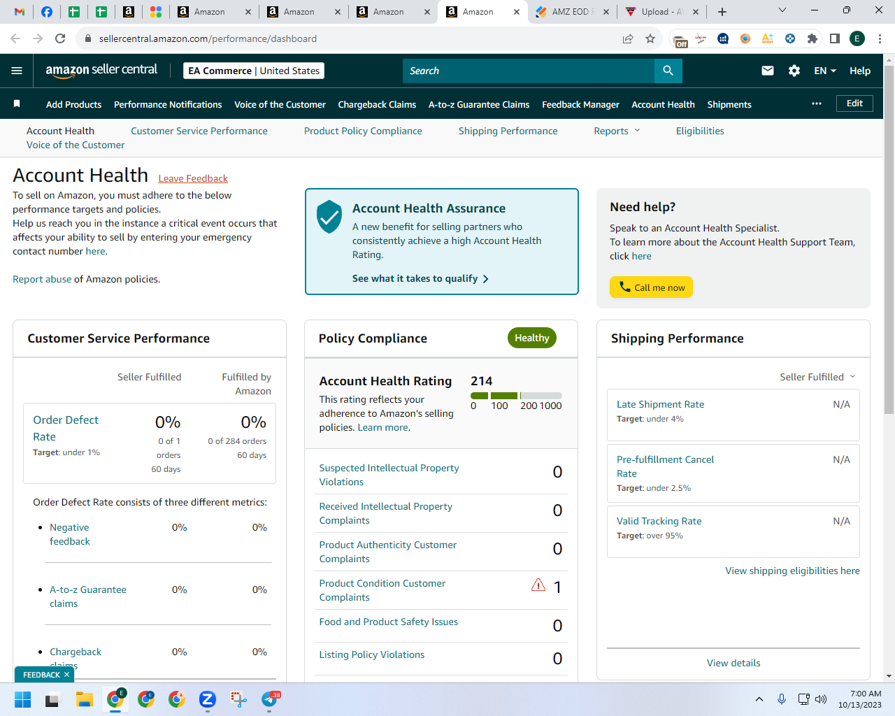
Task: Open a new browser tab
Action: pyautogui.click(x=722, y=12)
